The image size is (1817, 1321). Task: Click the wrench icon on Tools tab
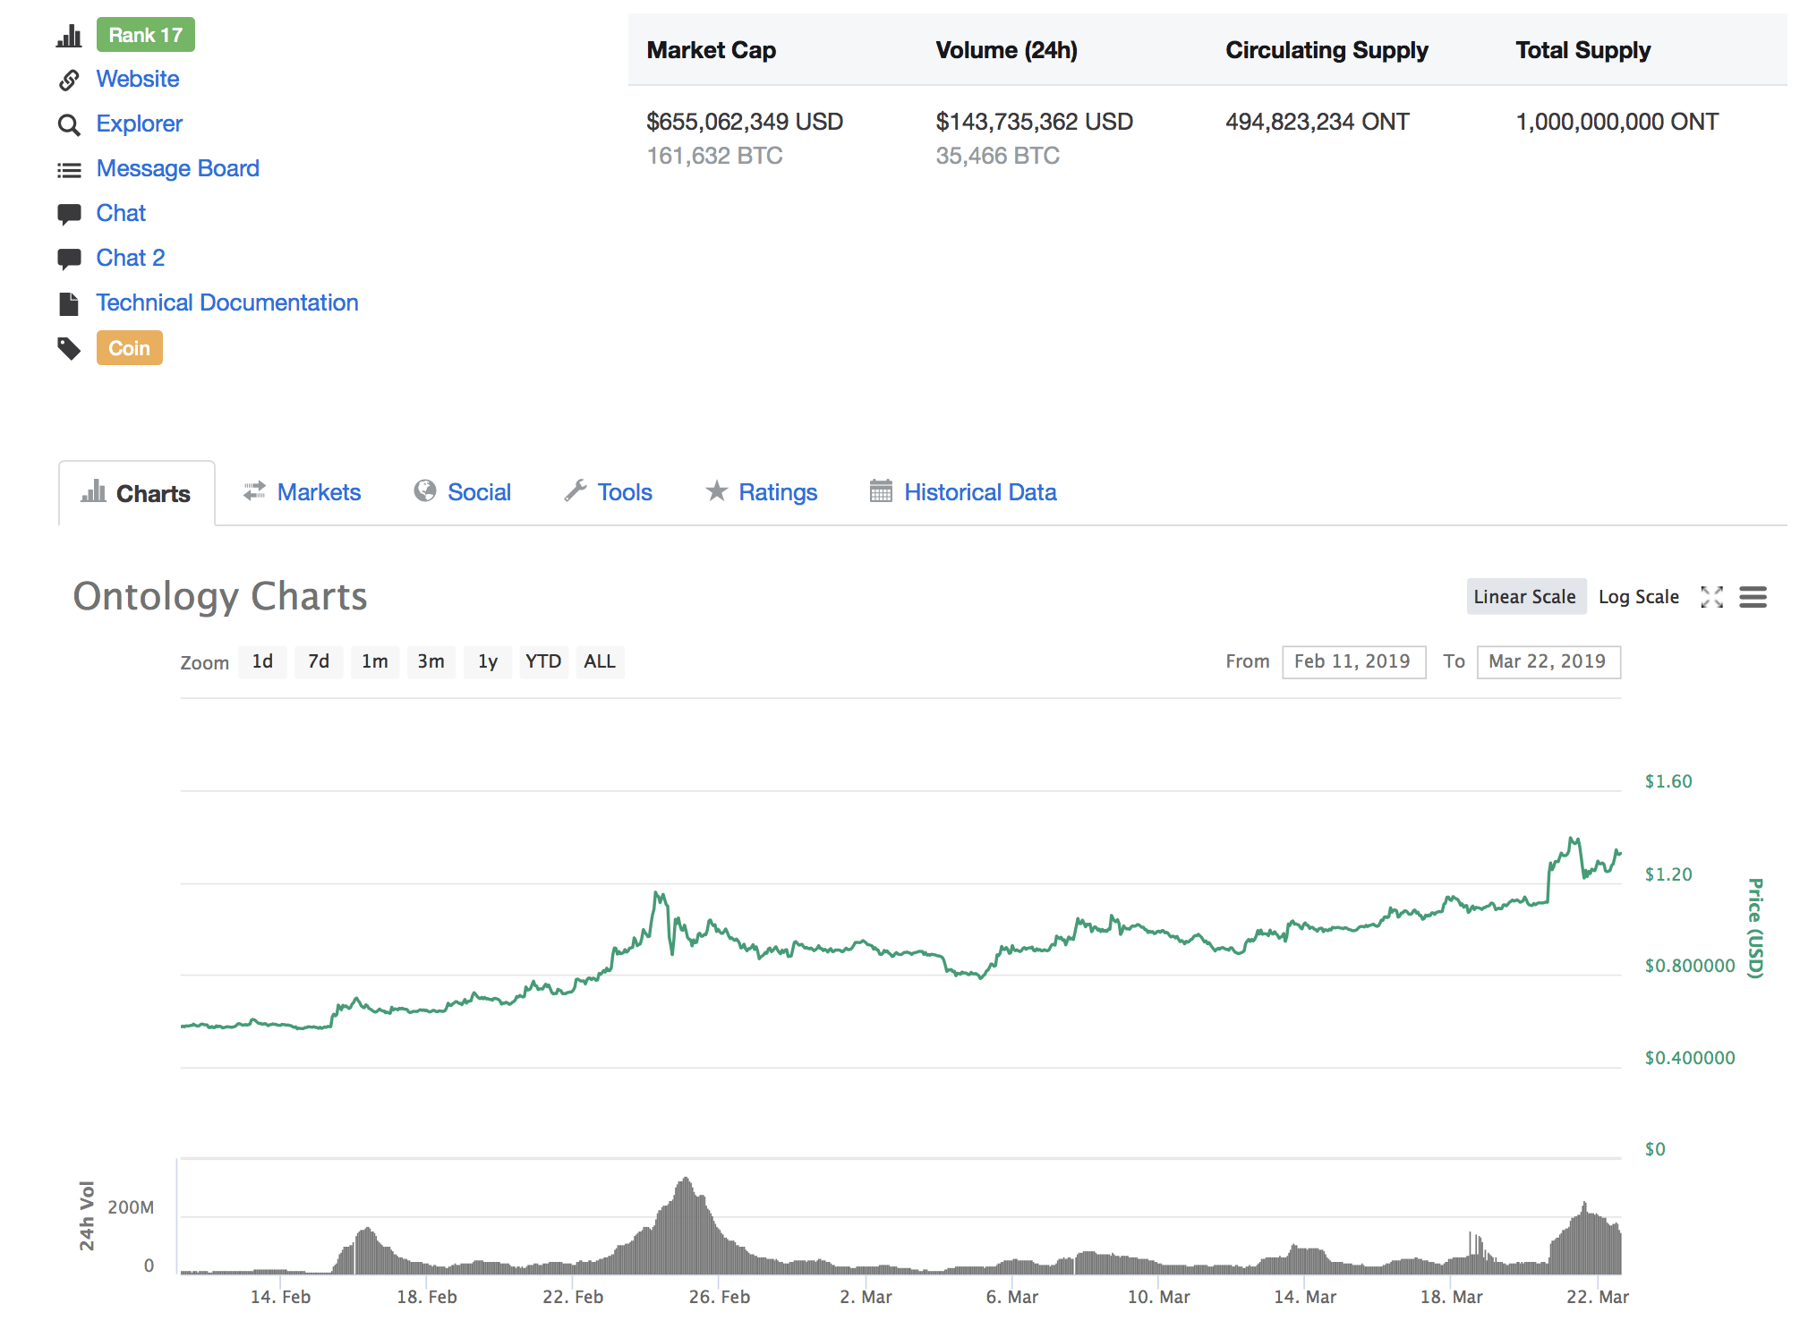pos(576,490)
